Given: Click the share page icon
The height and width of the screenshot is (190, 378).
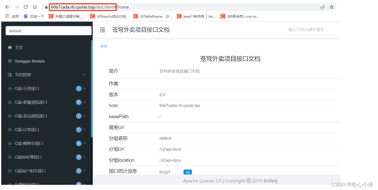Looking at the screenshot, I should 322,7.
